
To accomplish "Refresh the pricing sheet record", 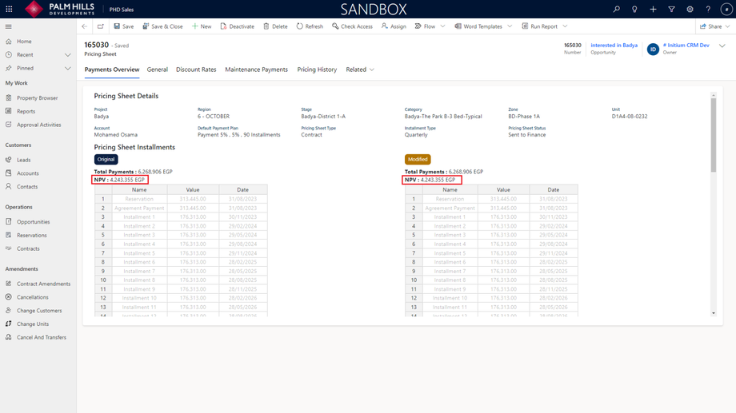I will pyautogui.click(x=310, y=26).
